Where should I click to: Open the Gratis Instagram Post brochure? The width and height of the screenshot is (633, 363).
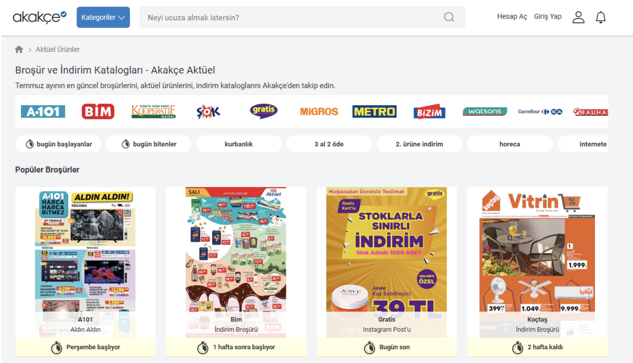386,262
